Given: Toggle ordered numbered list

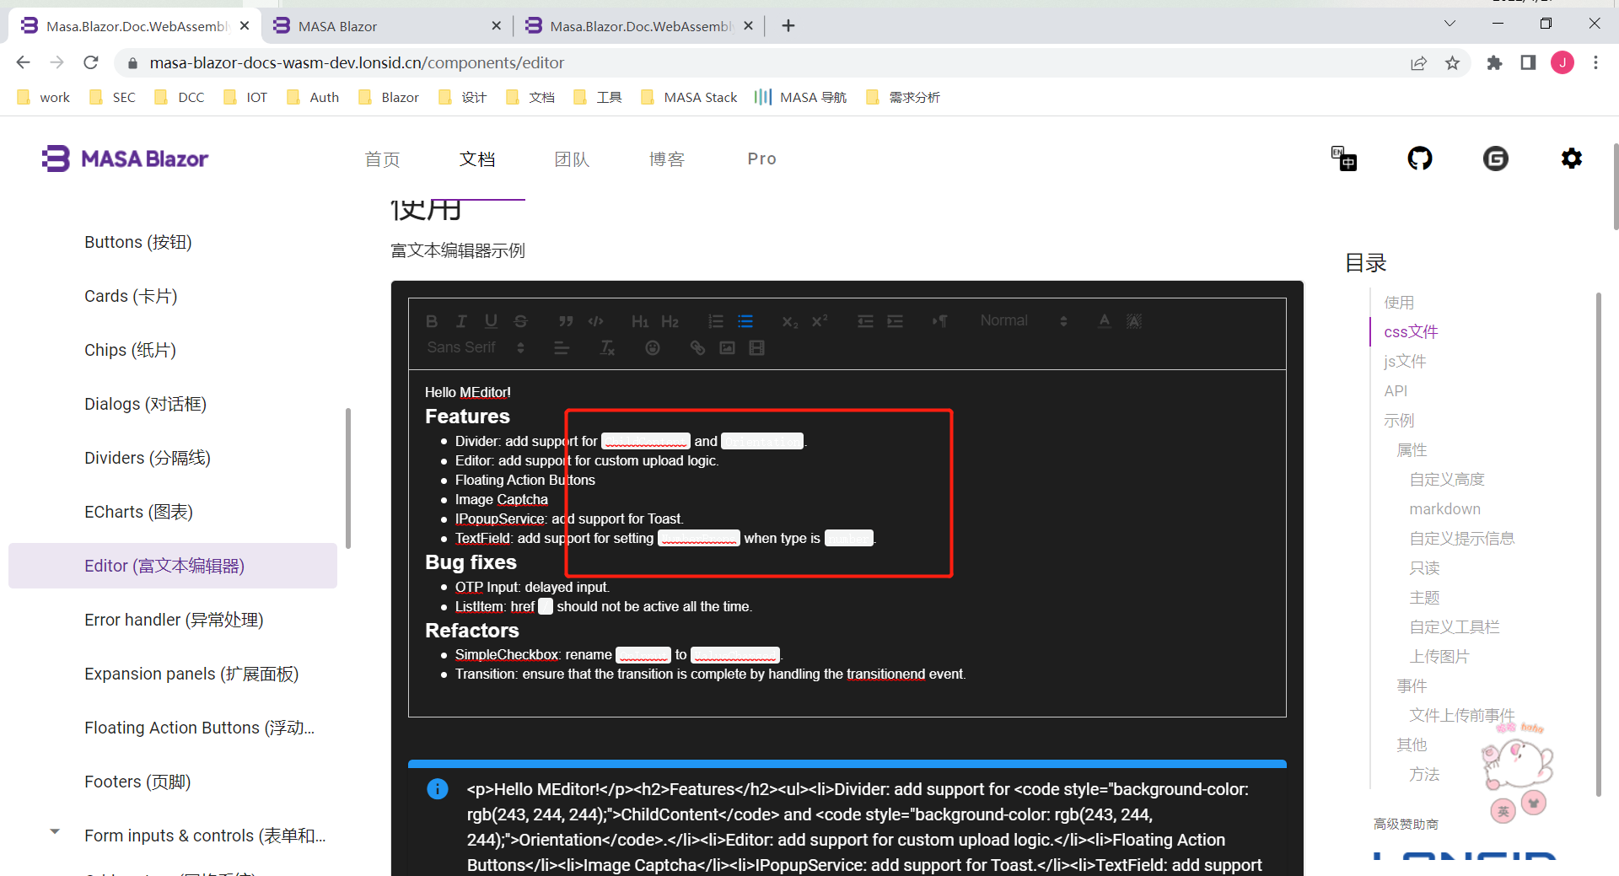Looking at the screenshot, I should coord(716,321).
